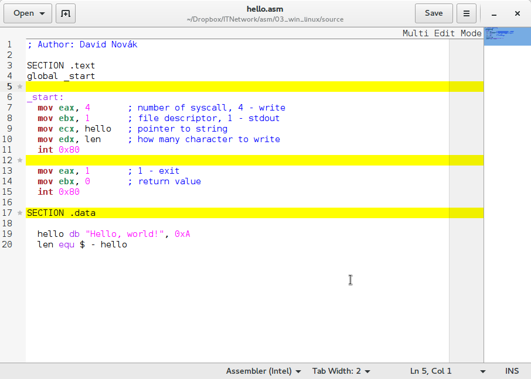Image resolution: width=531 pixels, height=379 pixels.
Task: Click the bookmark star on line 5
Action: pyautogui.click(x=20, y=87)
